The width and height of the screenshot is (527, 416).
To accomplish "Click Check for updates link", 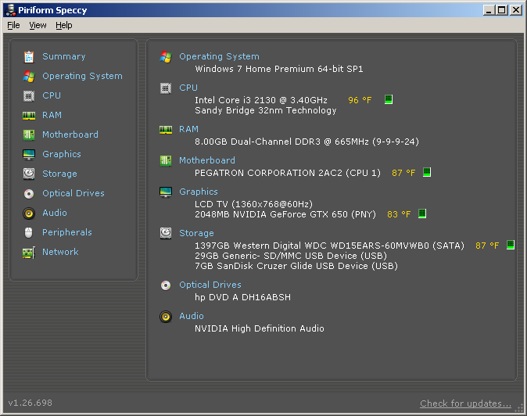I will (x=465, y=403).
